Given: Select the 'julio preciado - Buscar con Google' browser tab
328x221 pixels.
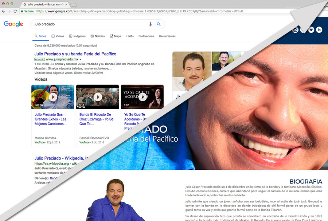Looking at the screenshot, I should (x=45, y=4).
